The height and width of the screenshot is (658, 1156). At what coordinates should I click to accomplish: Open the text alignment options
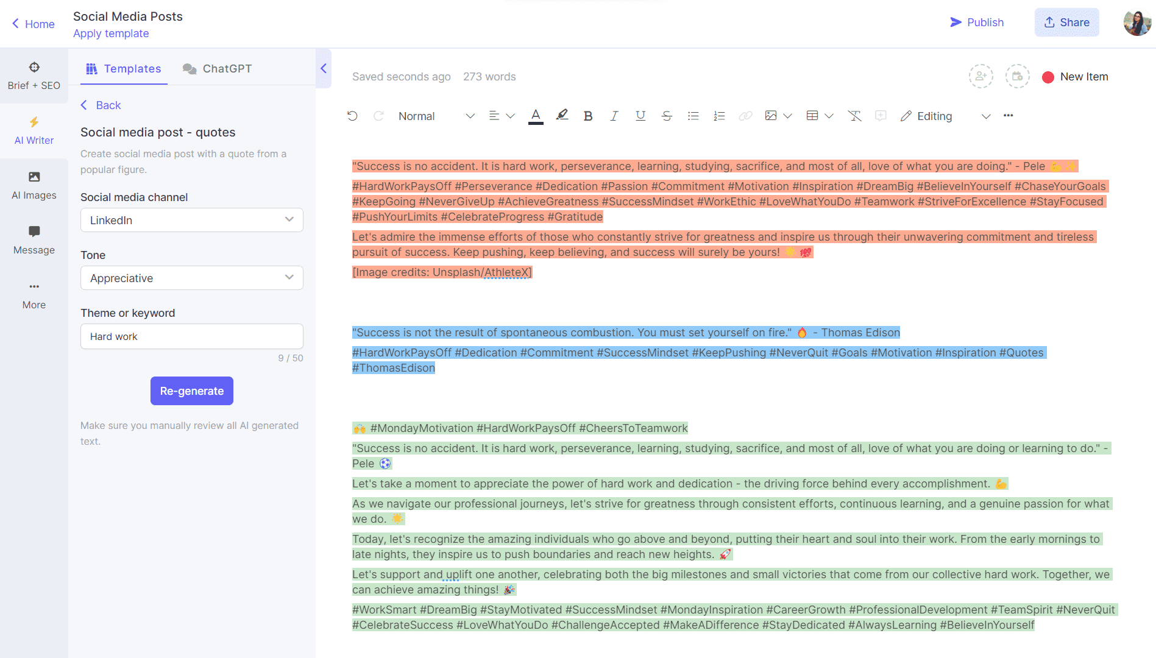click(502, 116)
